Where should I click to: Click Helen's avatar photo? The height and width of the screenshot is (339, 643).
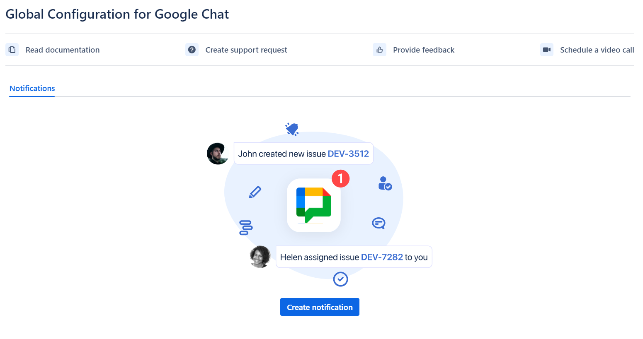260,257
